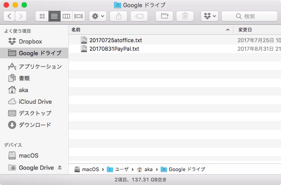
Task: Click the Edit Tags toolbar button
Action: click(x=139, y=16)
